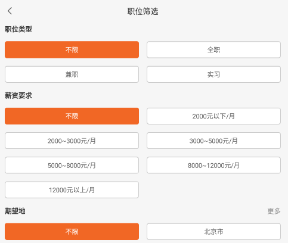Viewport: 288px width, 243px height.
Task: Open 更多 locations link
Action: pos(274,211)
